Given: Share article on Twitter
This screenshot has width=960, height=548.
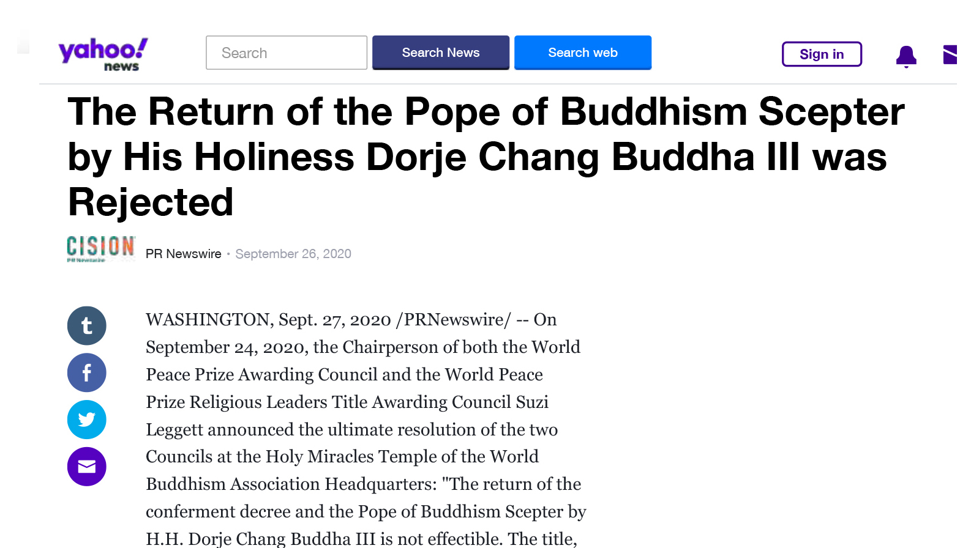Looking at the screenshot, I should point(87,420).
